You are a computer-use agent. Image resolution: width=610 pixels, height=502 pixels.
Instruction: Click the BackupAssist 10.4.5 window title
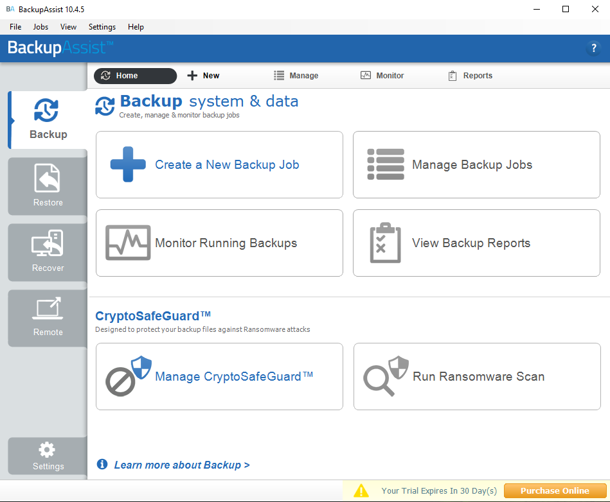pos(51,10)
